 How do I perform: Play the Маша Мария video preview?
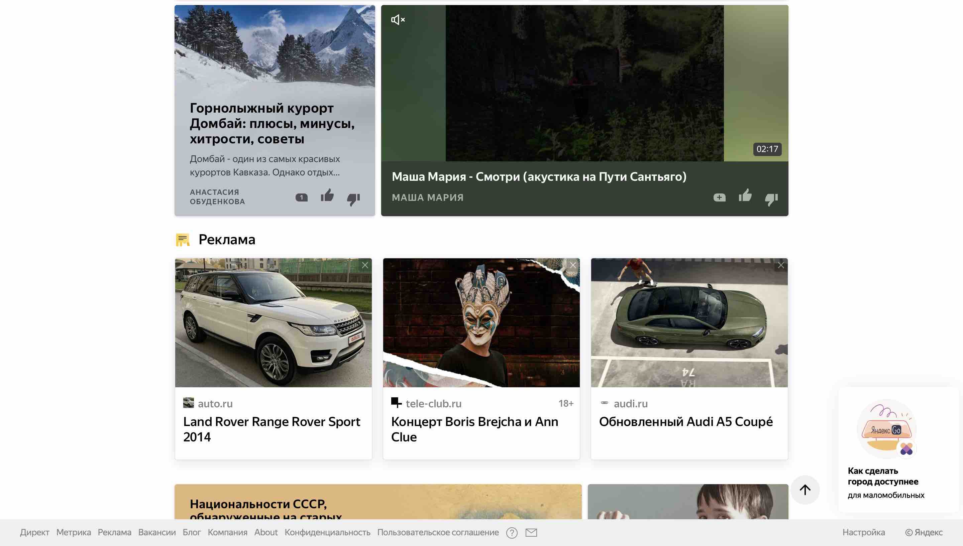[584, 83]
